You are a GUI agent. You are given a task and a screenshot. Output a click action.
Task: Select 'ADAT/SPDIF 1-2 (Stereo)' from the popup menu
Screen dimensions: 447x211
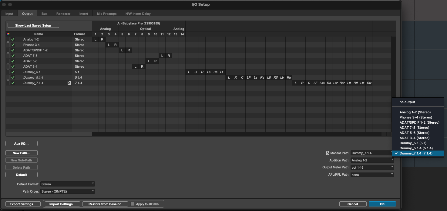[x=418, y=122]
